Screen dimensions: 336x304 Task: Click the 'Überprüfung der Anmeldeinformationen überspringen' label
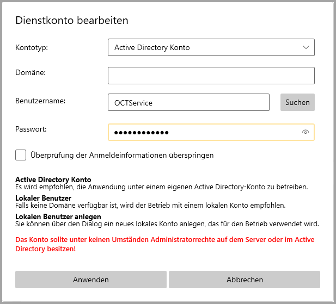[122, 155]
